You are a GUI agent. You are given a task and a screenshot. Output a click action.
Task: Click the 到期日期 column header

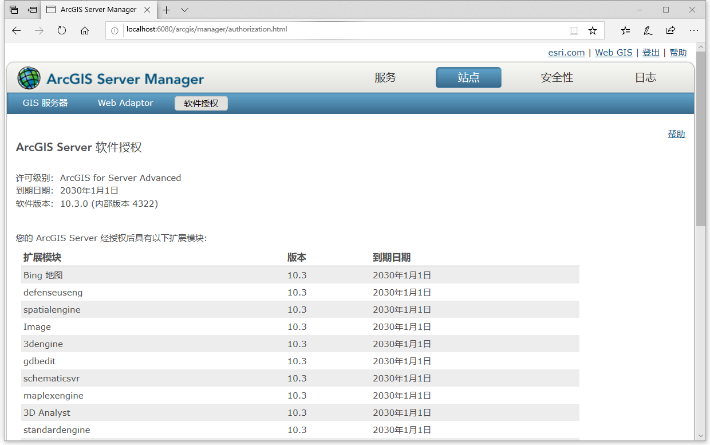(392, 258)
